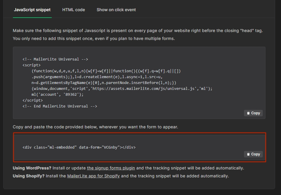The height and width of the screenshot is (195, 281).
Task: Open the HTML code tab
Action: (x=73, y=10)
